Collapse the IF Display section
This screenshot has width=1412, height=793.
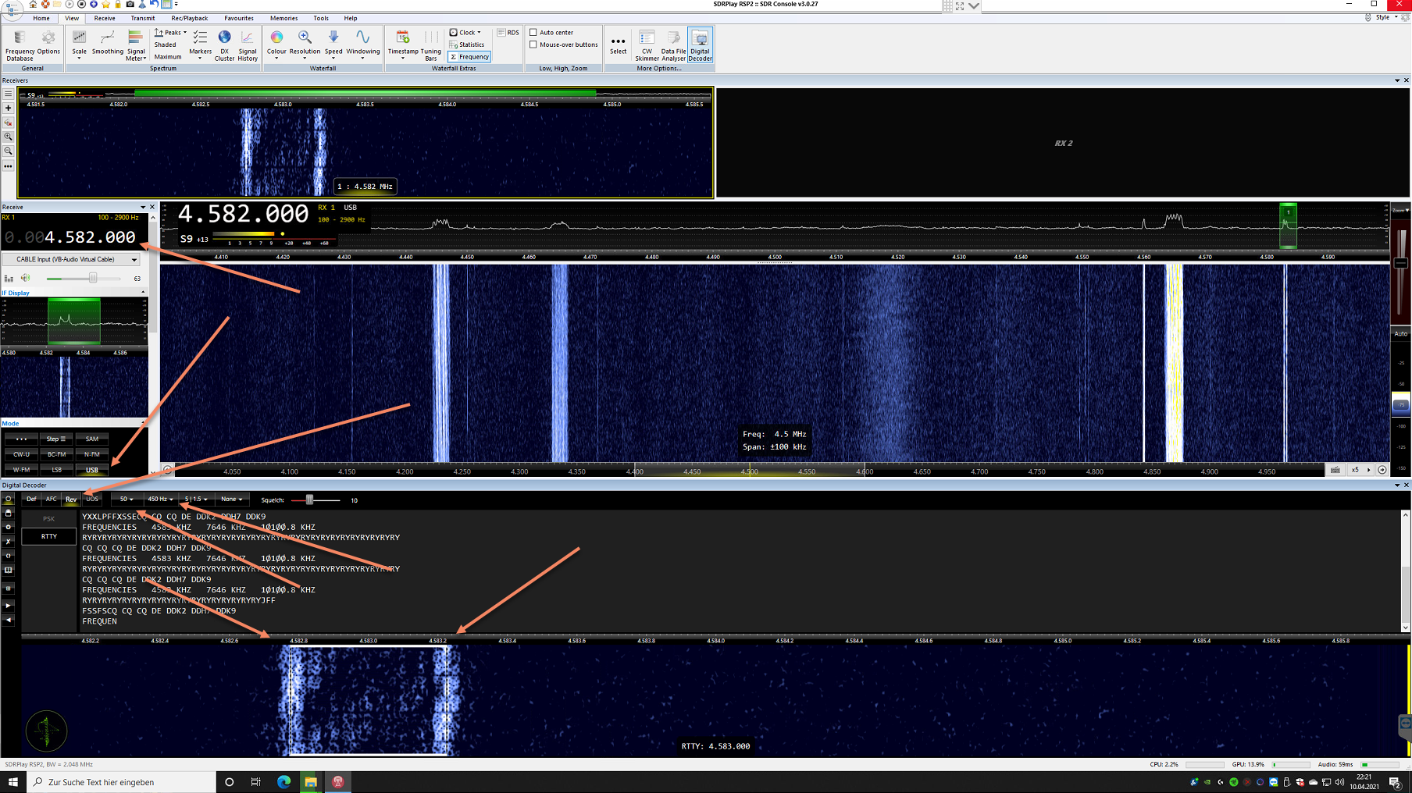pyautogui.click(x=143, y=293)
